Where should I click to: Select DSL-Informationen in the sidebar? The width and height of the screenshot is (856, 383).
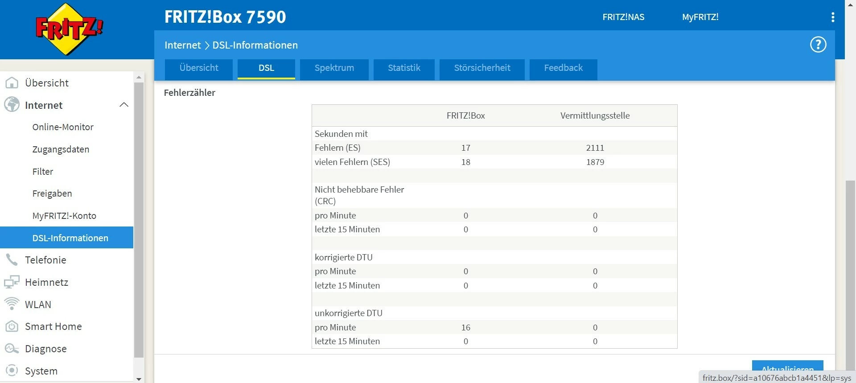[x=67, y=238]
